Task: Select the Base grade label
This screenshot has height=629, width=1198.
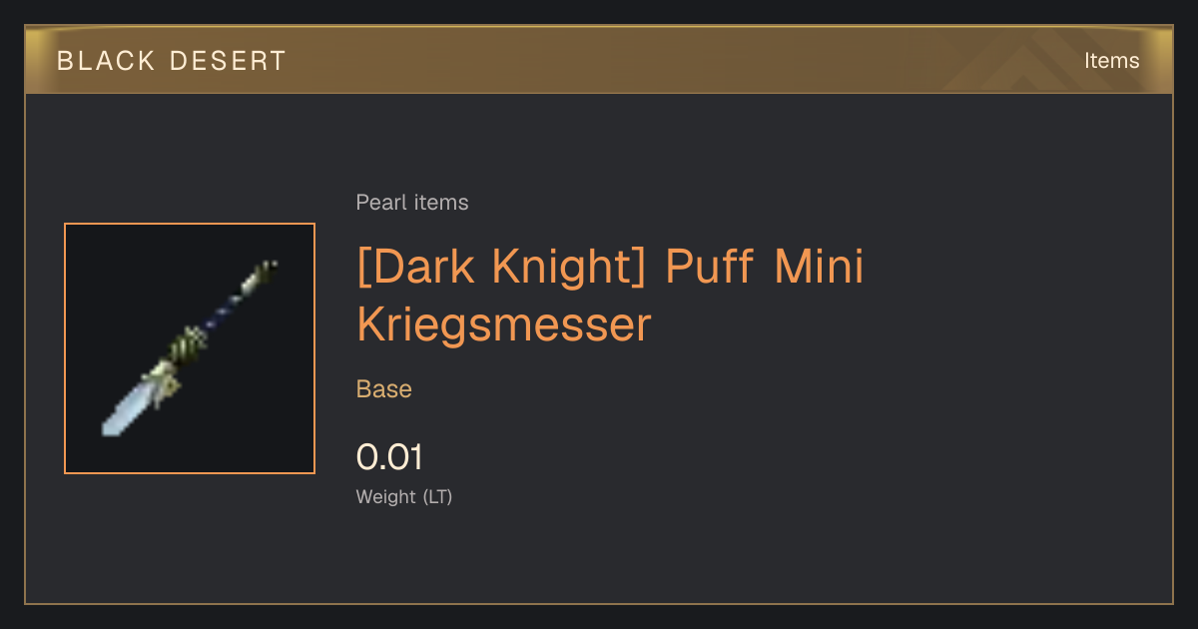Action: (384, 389)
